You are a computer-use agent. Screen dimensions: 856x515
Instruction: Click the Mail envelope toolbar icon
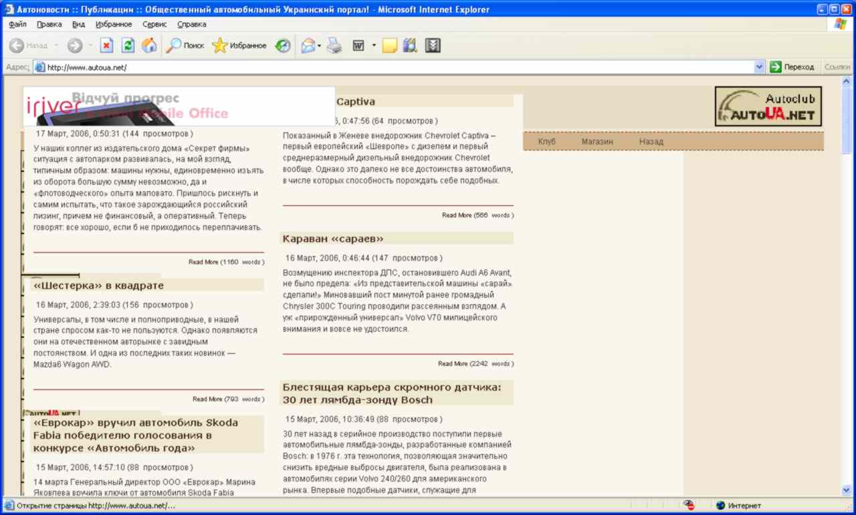pos(308,45)
